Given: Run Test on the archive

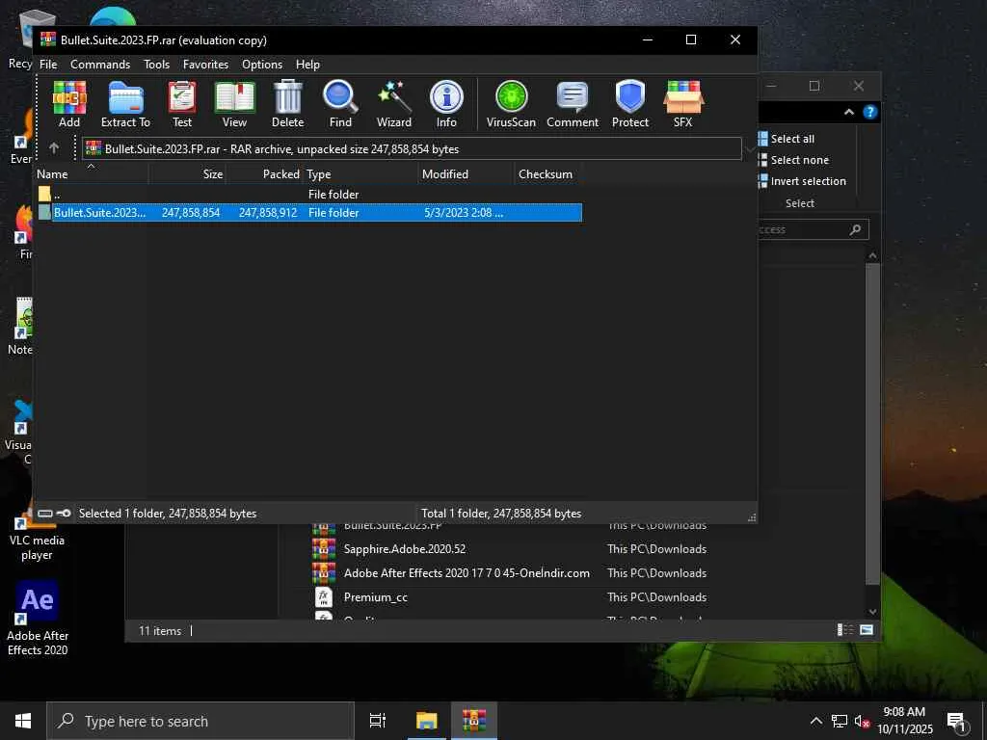Looking at the screenshot, I should pos(182,104).
